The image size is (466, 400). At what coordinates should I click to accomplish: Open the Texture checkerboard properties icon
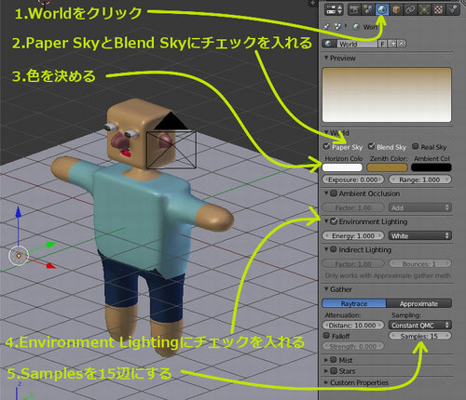coord(438,9)
